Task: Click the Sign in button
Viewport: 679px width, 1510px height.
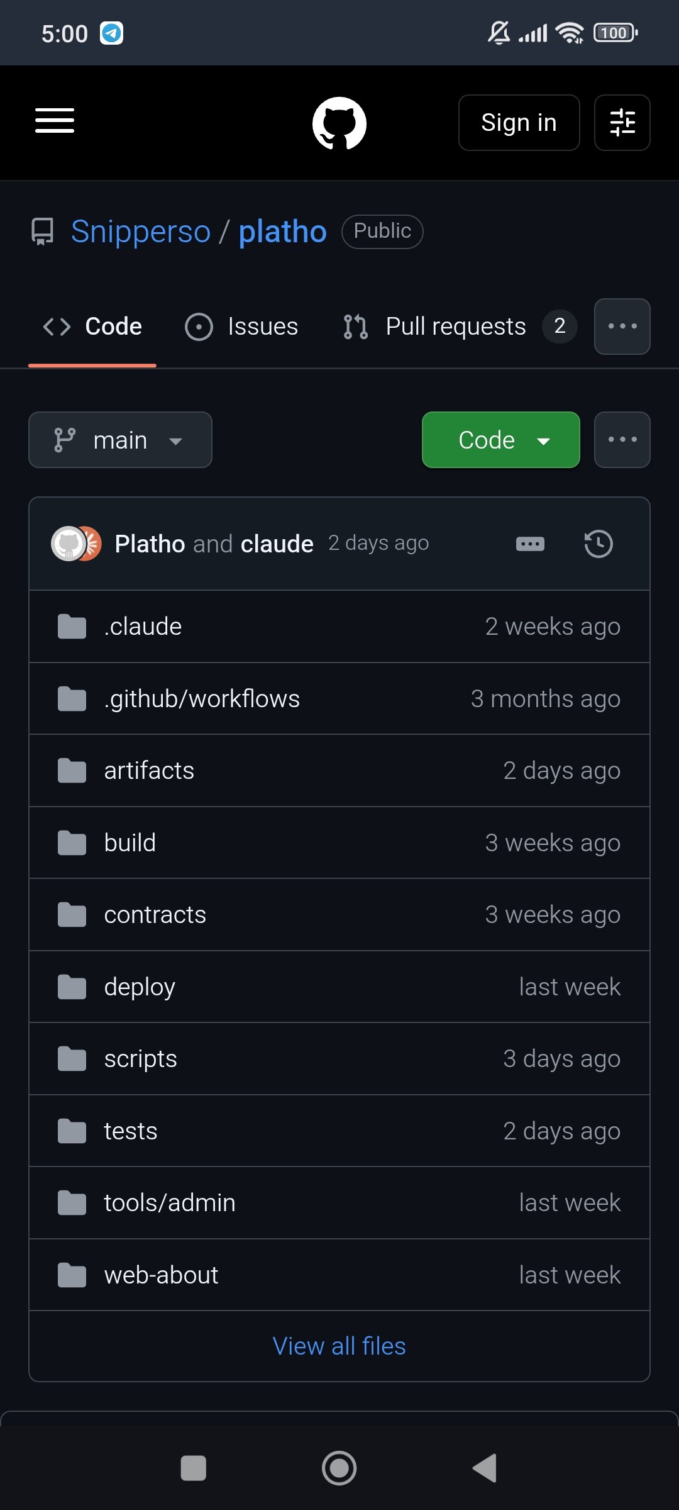Action: tap(519, 123)
